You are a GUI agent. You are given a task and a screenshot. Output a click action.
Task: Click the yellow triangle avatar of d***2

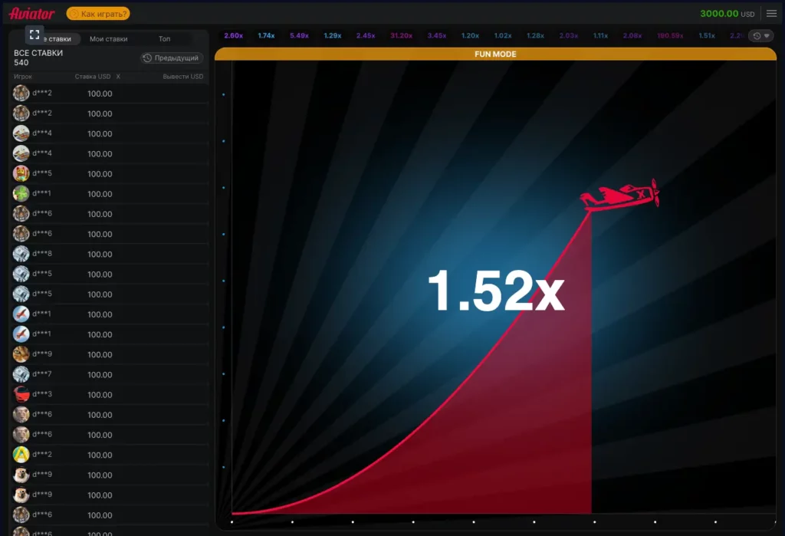point(21,454)
